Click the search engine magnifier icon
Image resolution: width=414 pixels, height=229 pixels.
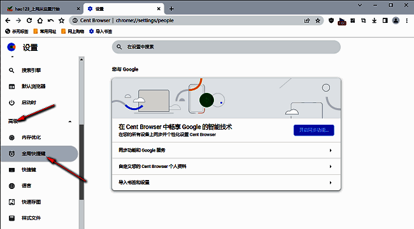click(11, 71)
